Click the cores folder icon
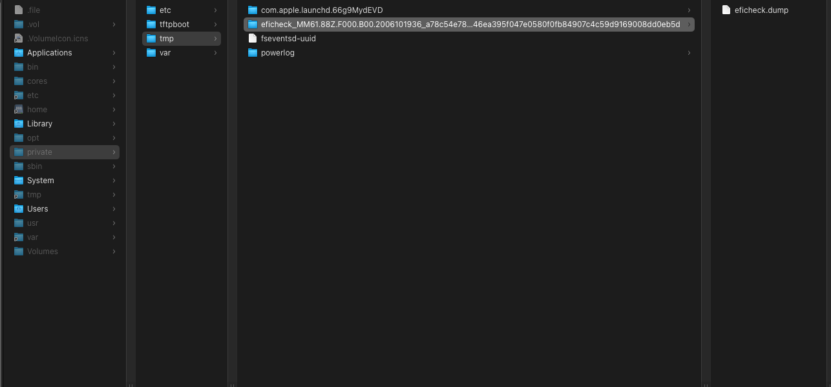 (19, 81)
